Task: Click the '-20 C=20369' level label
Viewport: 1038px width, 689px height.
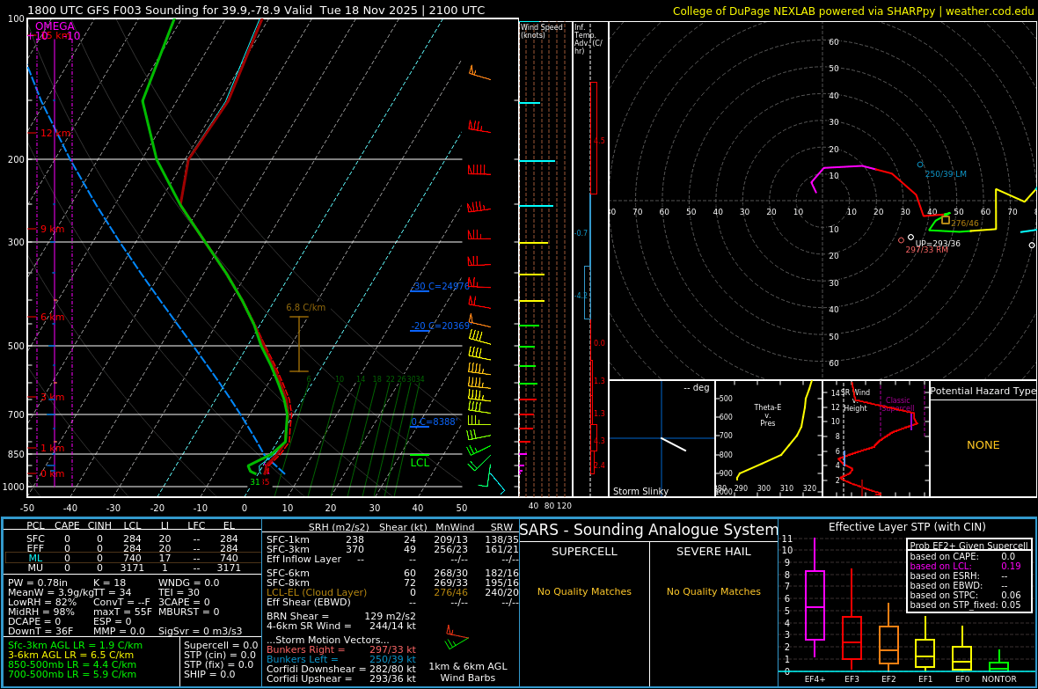Action: point(440,326)
